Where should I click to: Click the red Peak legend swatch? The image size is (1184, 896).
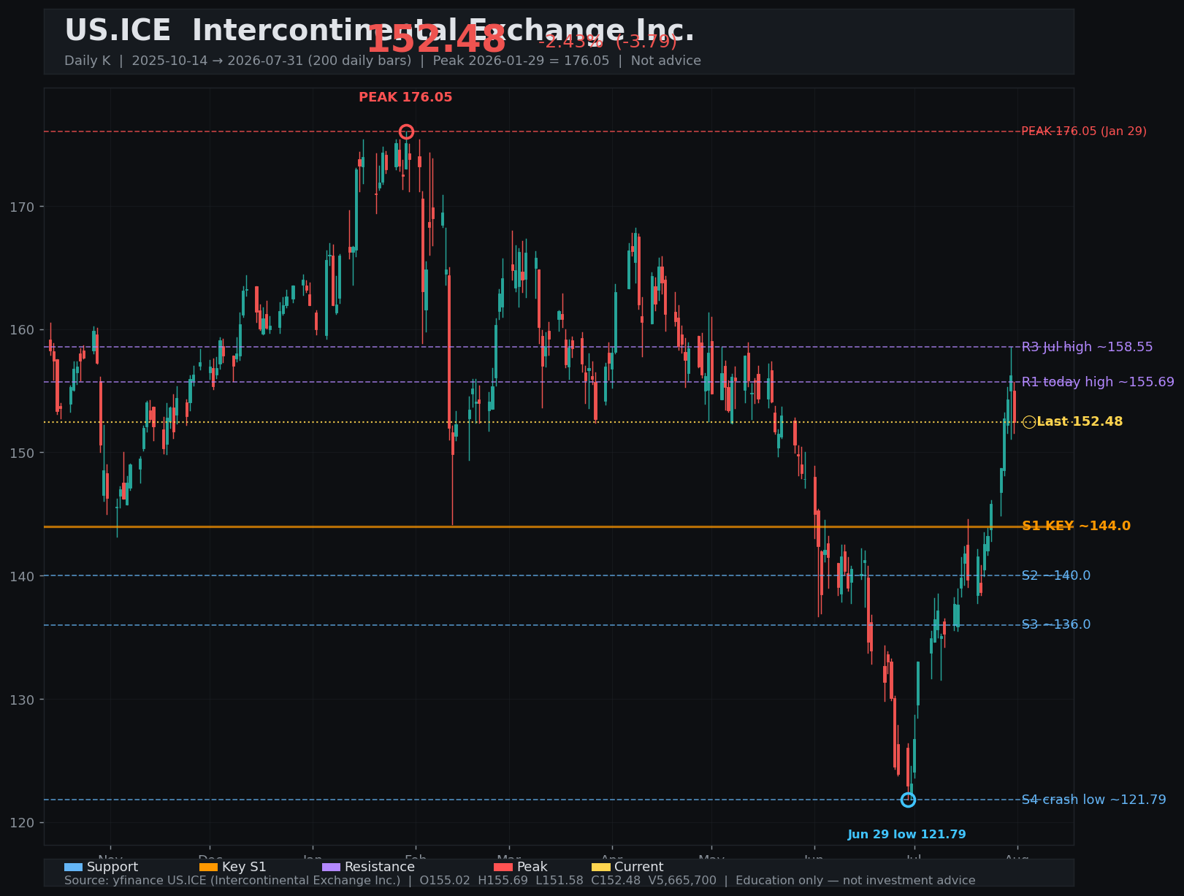[x=503, y=867]
